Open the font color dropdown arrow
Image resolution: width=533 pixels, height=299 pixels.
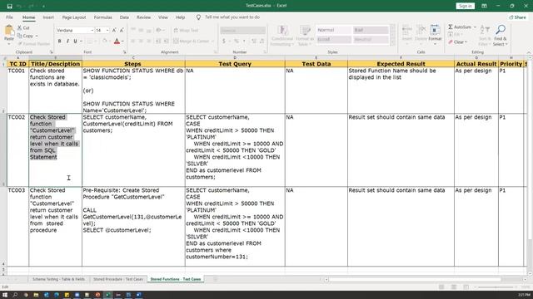click(122, 42)
